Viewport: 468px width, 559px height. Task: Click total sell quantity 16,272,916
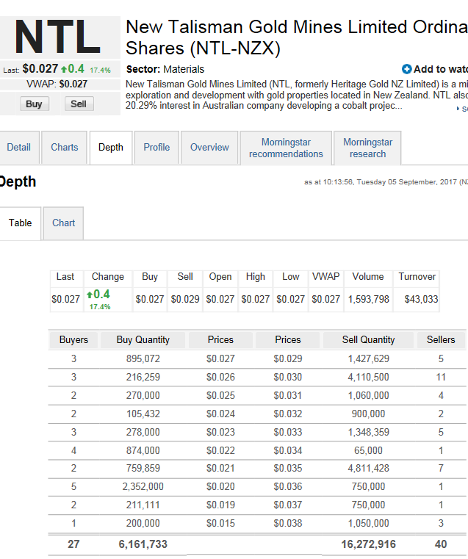point(369,544)
